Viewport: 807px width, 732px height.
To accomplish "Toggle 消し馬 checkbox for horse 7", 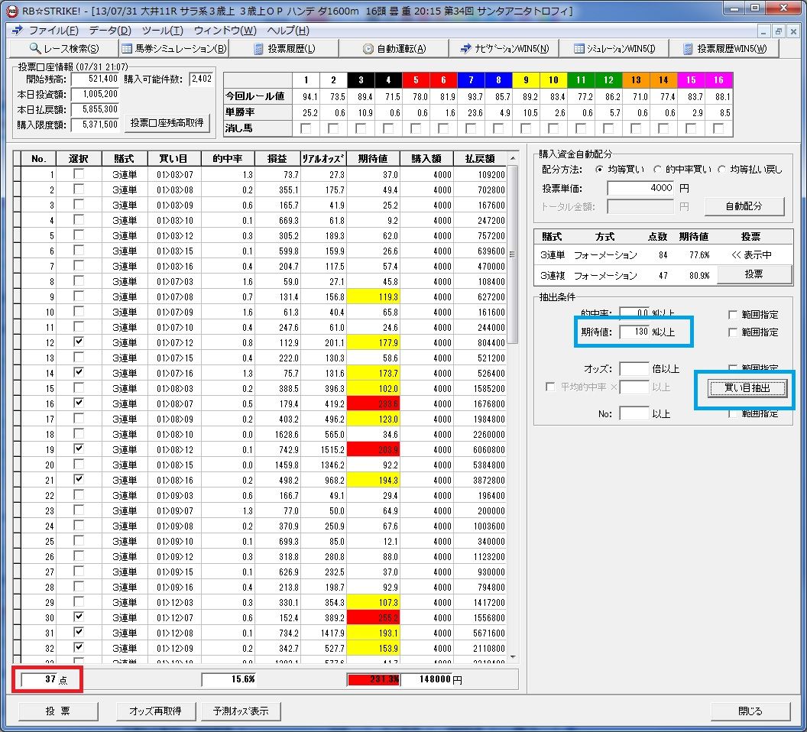I will (471, 128).
